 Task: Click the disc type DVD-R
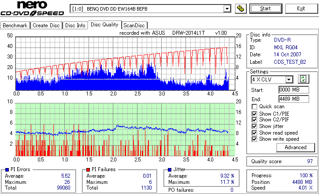(x=282, y=40)
